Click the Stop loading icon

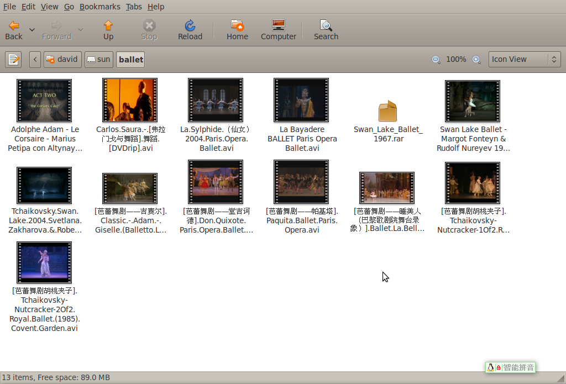pyautogui.click(x=149, y=25)
